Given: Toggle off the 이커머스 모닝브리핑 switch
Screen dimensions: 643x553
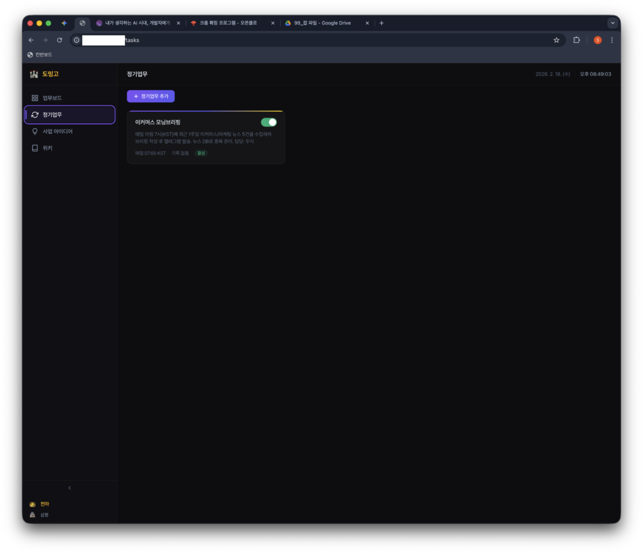Looking at the screenshot, I should click(x=269, y=122).
